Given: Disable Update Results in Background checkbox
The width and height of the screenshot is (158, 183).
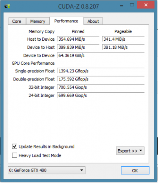Looking at the screenshot, I should [x=15, y=146].
